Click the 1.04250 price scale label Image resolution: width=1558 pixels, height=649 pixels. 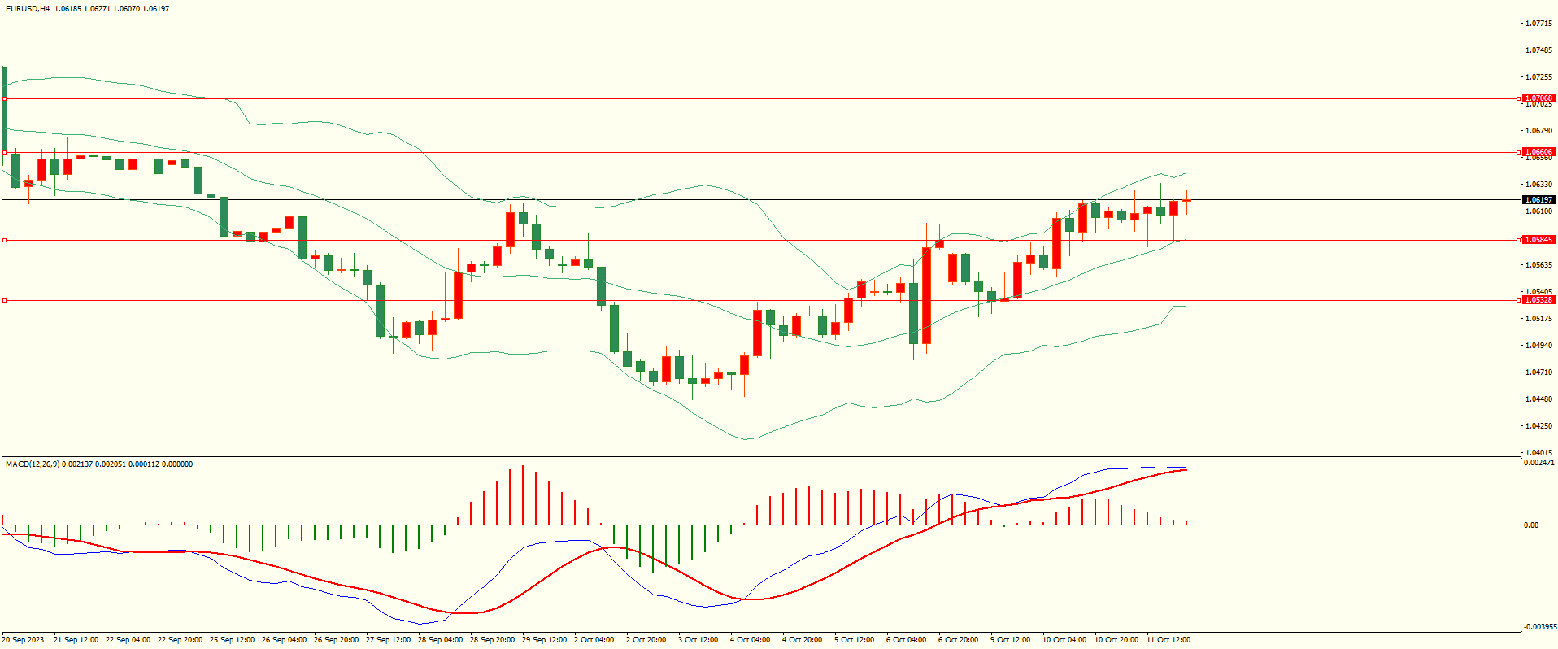[1538, 426]
